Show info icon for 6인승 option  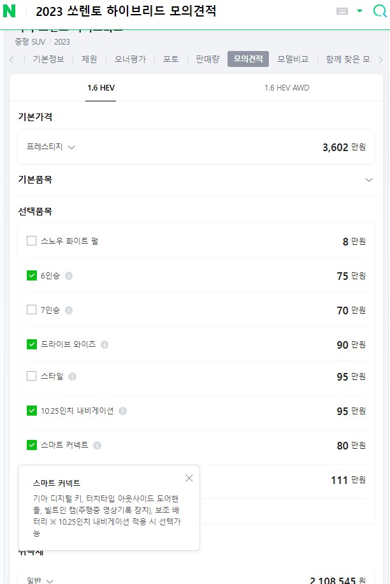pyautogui.click(x=69, y=276)
